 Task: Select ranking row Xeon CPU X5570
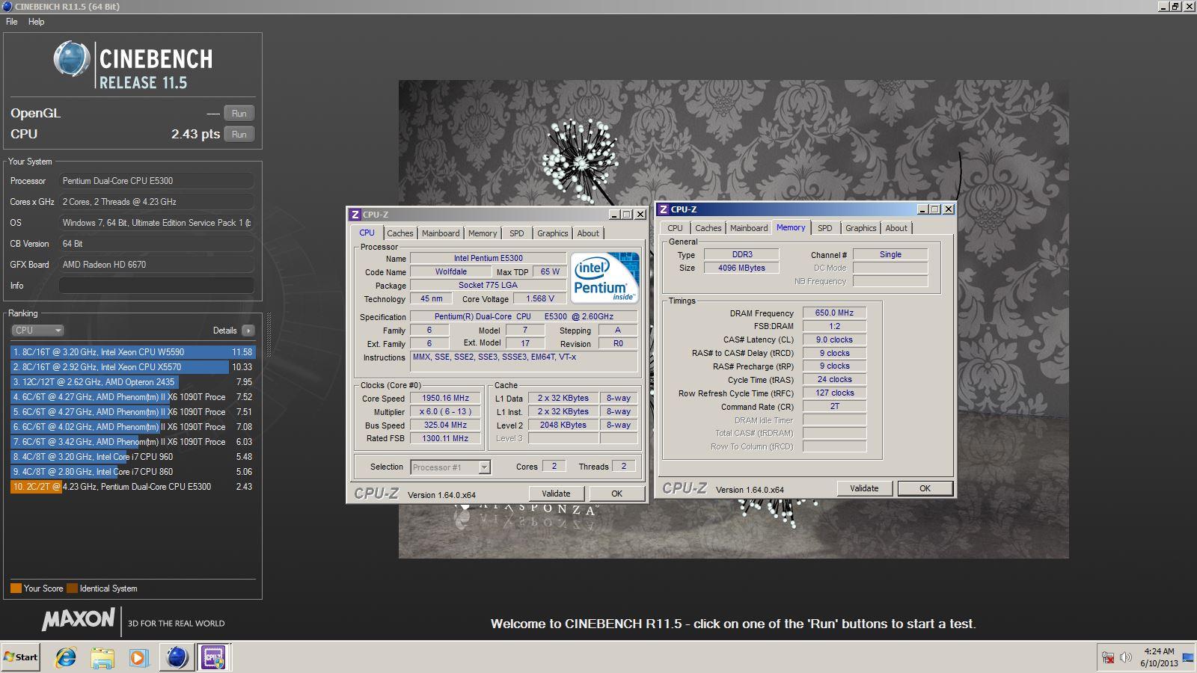point(133,367)
